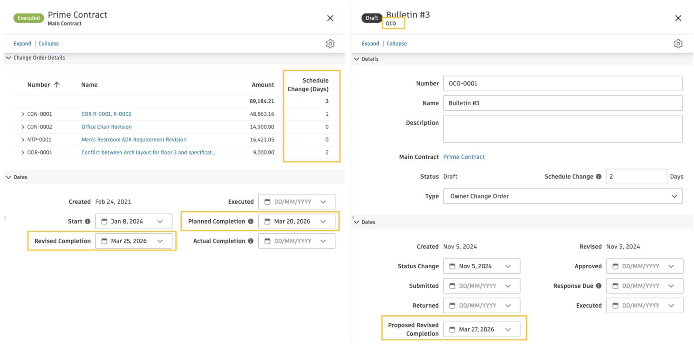Click calendar icon in Revised Completion field

click(x=104, y=241)
